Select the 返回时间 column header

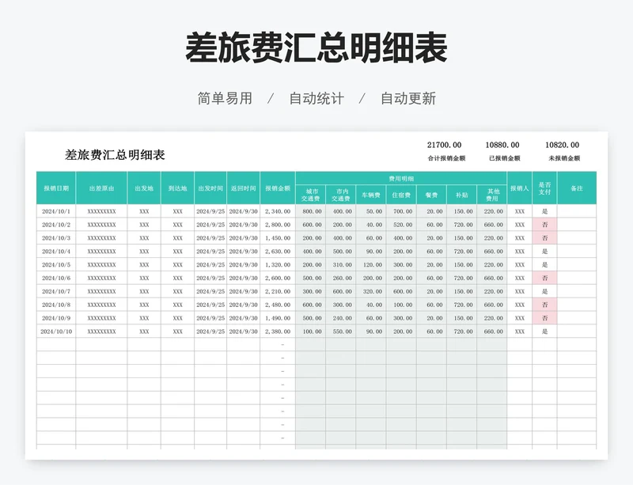244,188
